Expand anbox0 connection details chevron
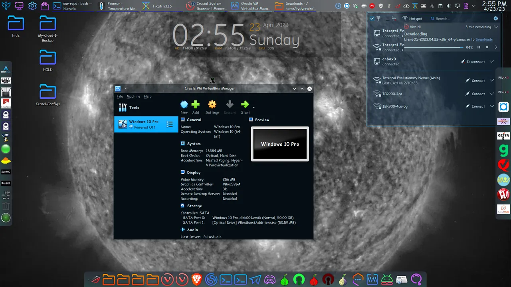This screenshot has width=511, height=287. point(492,62)
